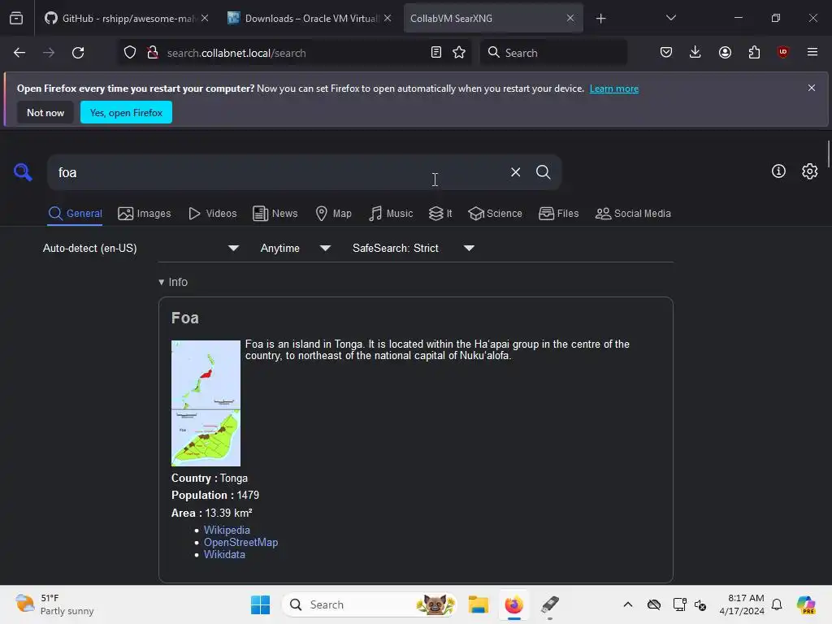Bookmark this page with the star icon
The image size is (832, 624).
point(459,53)
